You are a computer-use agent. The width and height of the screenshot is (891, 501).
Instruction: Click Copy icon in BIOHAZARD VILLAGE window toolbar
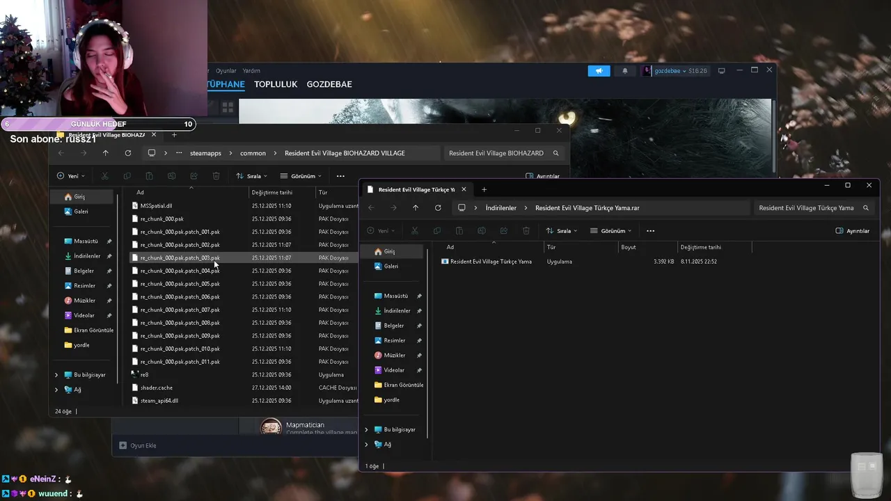point(127,176)
